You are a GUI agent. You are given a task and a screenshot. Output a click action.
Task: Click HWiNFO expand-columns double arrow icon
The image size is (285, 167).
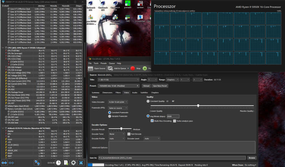4,163
